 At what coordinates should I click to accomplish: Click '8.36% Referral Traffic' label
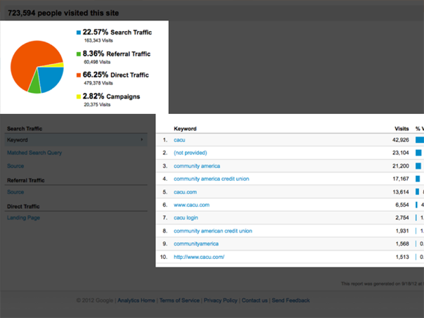coord(116,54)
